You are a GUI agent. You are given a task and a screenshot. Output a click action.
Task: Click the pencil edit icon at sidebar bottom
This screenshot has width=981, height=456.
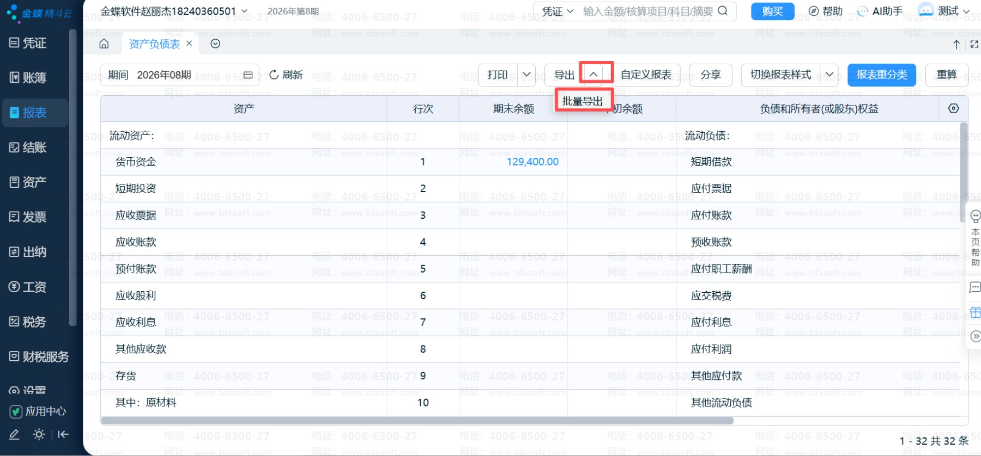15,434
